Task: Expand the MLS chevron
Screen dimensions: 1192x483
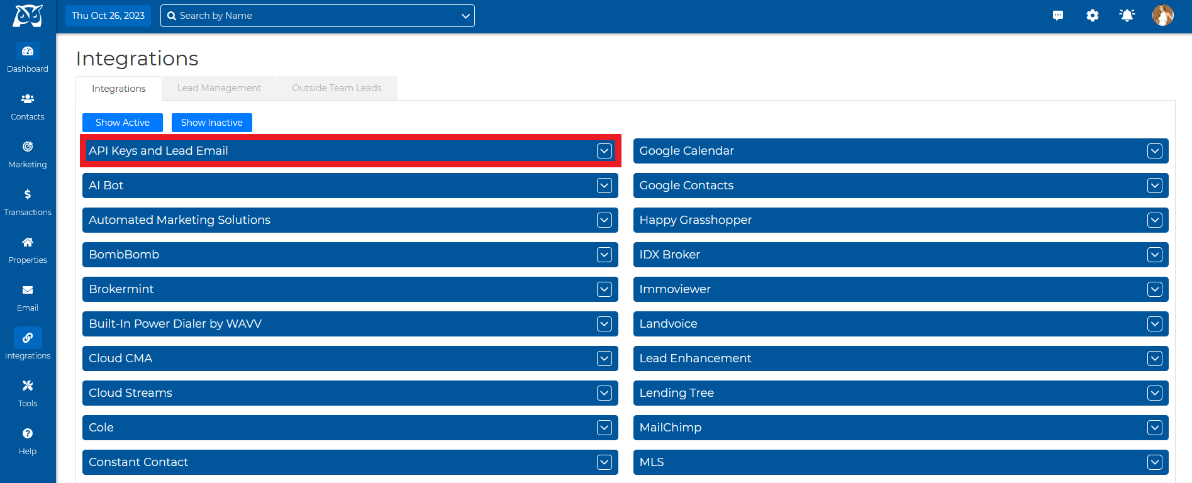Action: click(x=1155, y=462)
